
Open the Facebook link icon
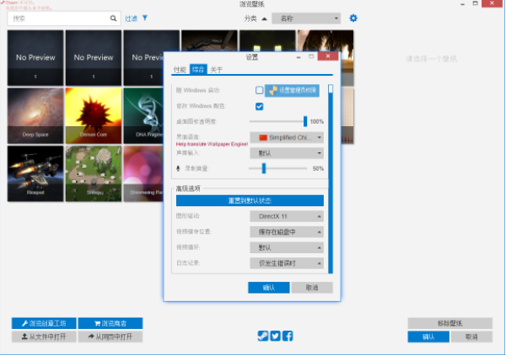click(288, 336)
